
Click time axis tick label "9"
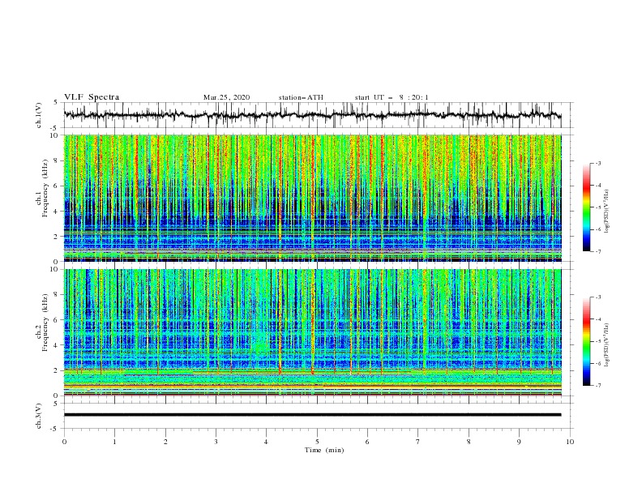[x=519, y=442]
